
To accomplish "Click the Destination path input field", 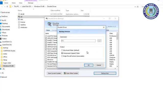I will [78, 41].
